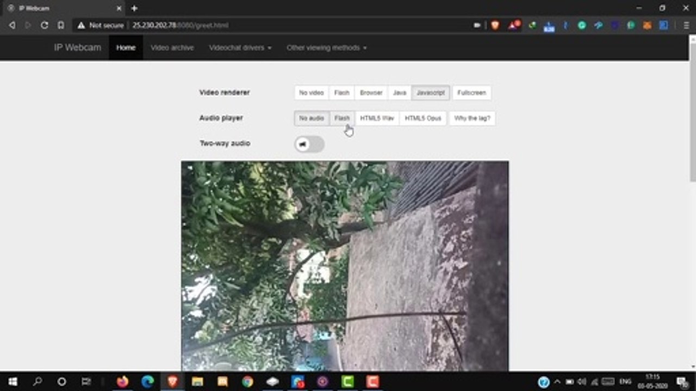696x391 pixels.
Task: Reload the page with the refresh icon
Action: click(45, 25)
